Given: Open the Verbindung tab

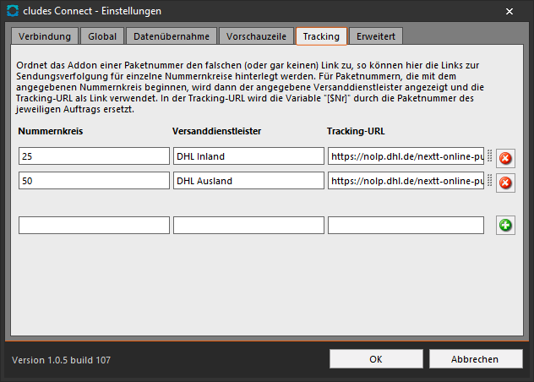Looking at the screenshot, I should pos(45,36).
